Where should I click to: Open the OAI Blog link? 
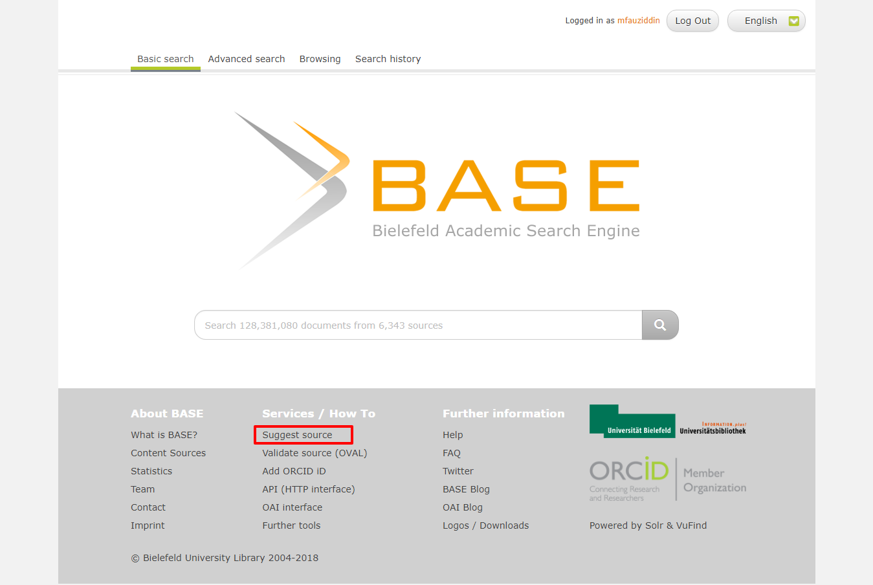point(463,507)
